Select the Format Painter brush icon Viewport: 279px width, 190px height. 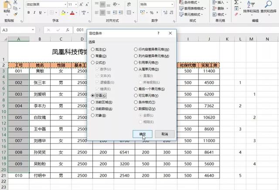pos(16,14)
